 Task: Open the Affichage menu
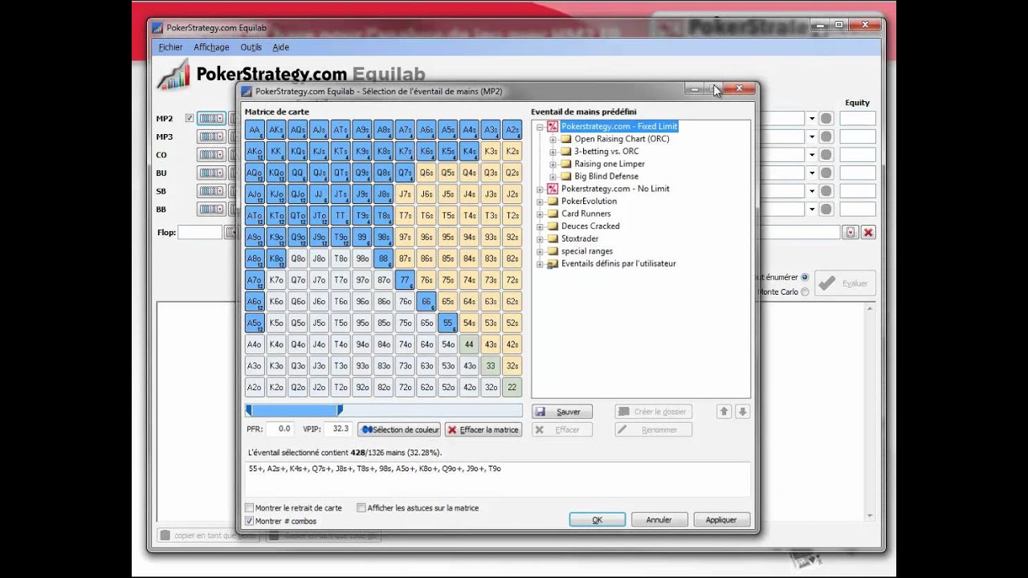211,47
